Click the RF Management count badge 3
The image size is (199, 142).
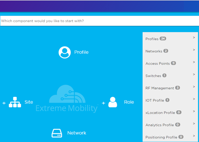178,88
